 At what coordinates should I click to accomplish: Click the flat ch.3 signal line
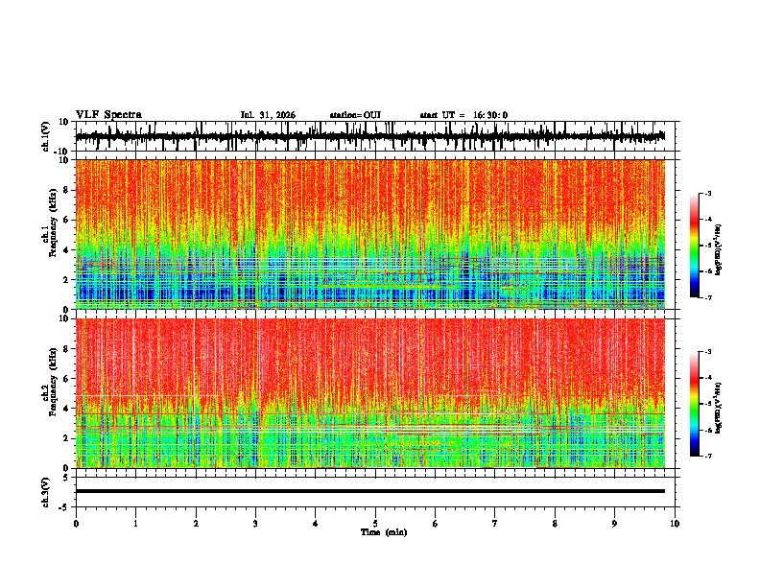pos(369,491)
